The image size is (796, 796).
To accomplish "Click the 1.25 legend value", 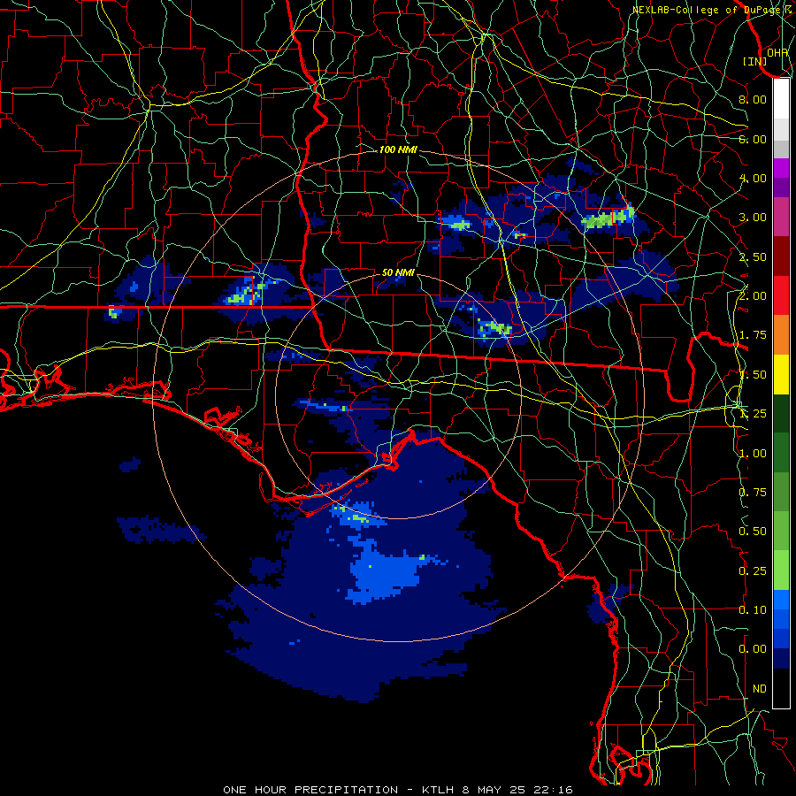I will pos(753,414).
